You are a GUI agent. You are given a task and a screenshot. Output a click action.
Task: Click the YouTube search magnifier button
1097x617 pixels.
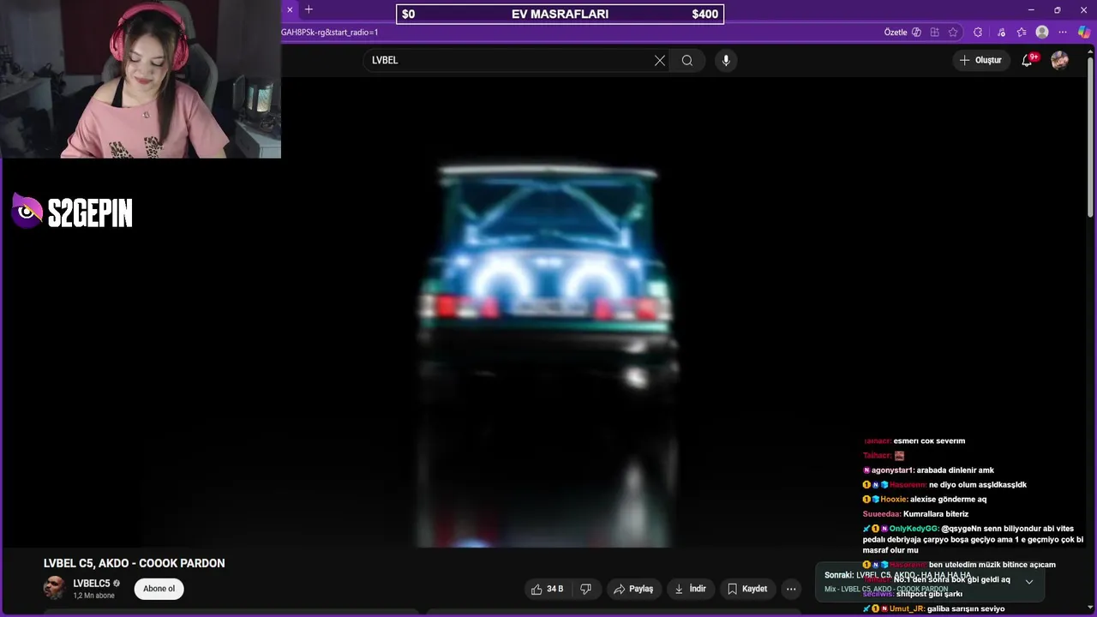pos(686,60)
